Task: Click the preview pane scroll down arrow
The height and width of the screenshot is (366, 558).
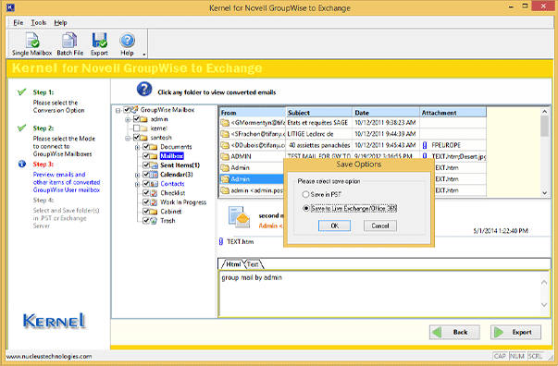Action: pyautogui.click(x=544, y=304)
